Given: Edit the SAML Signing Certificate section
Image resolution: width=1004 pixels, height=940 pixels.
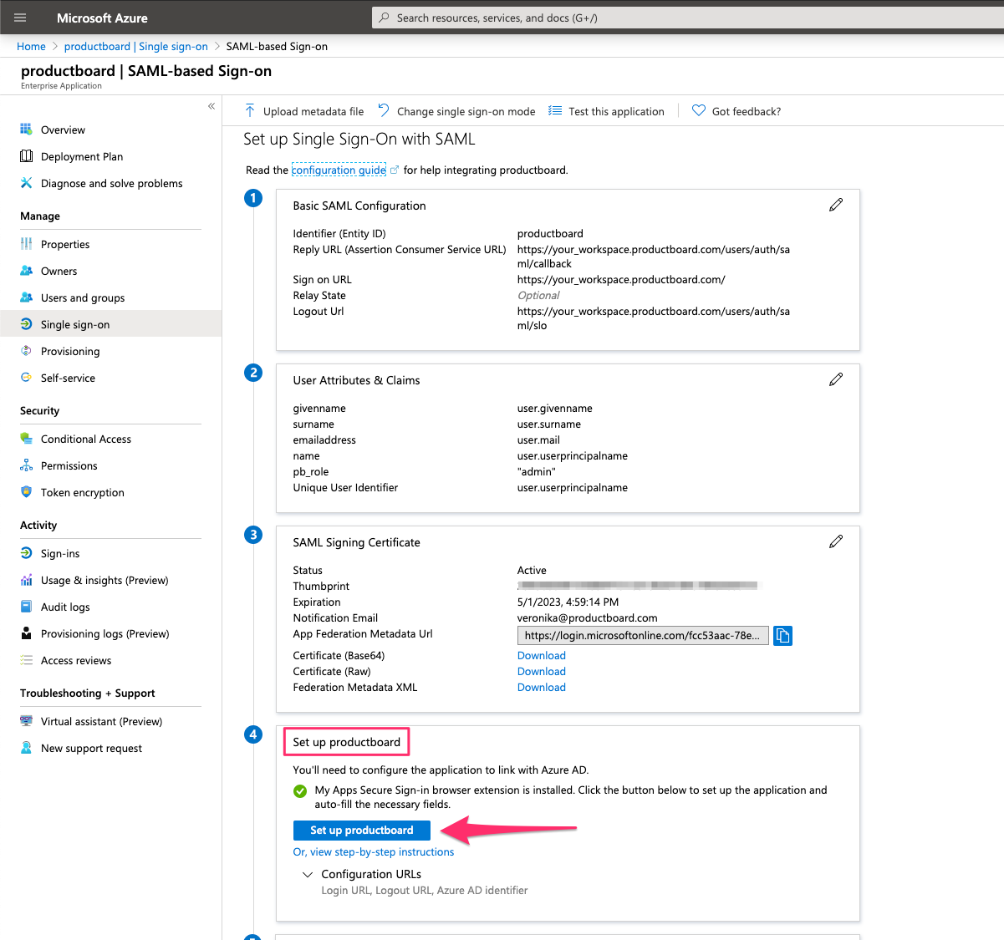Looking at the screenshot, I should [x=835, y=542].
